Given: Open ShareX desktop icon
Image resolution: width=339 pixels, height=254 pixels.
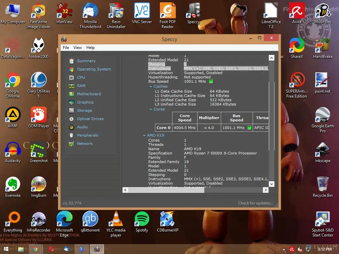Looking at the screenshot, I should 297,48.
